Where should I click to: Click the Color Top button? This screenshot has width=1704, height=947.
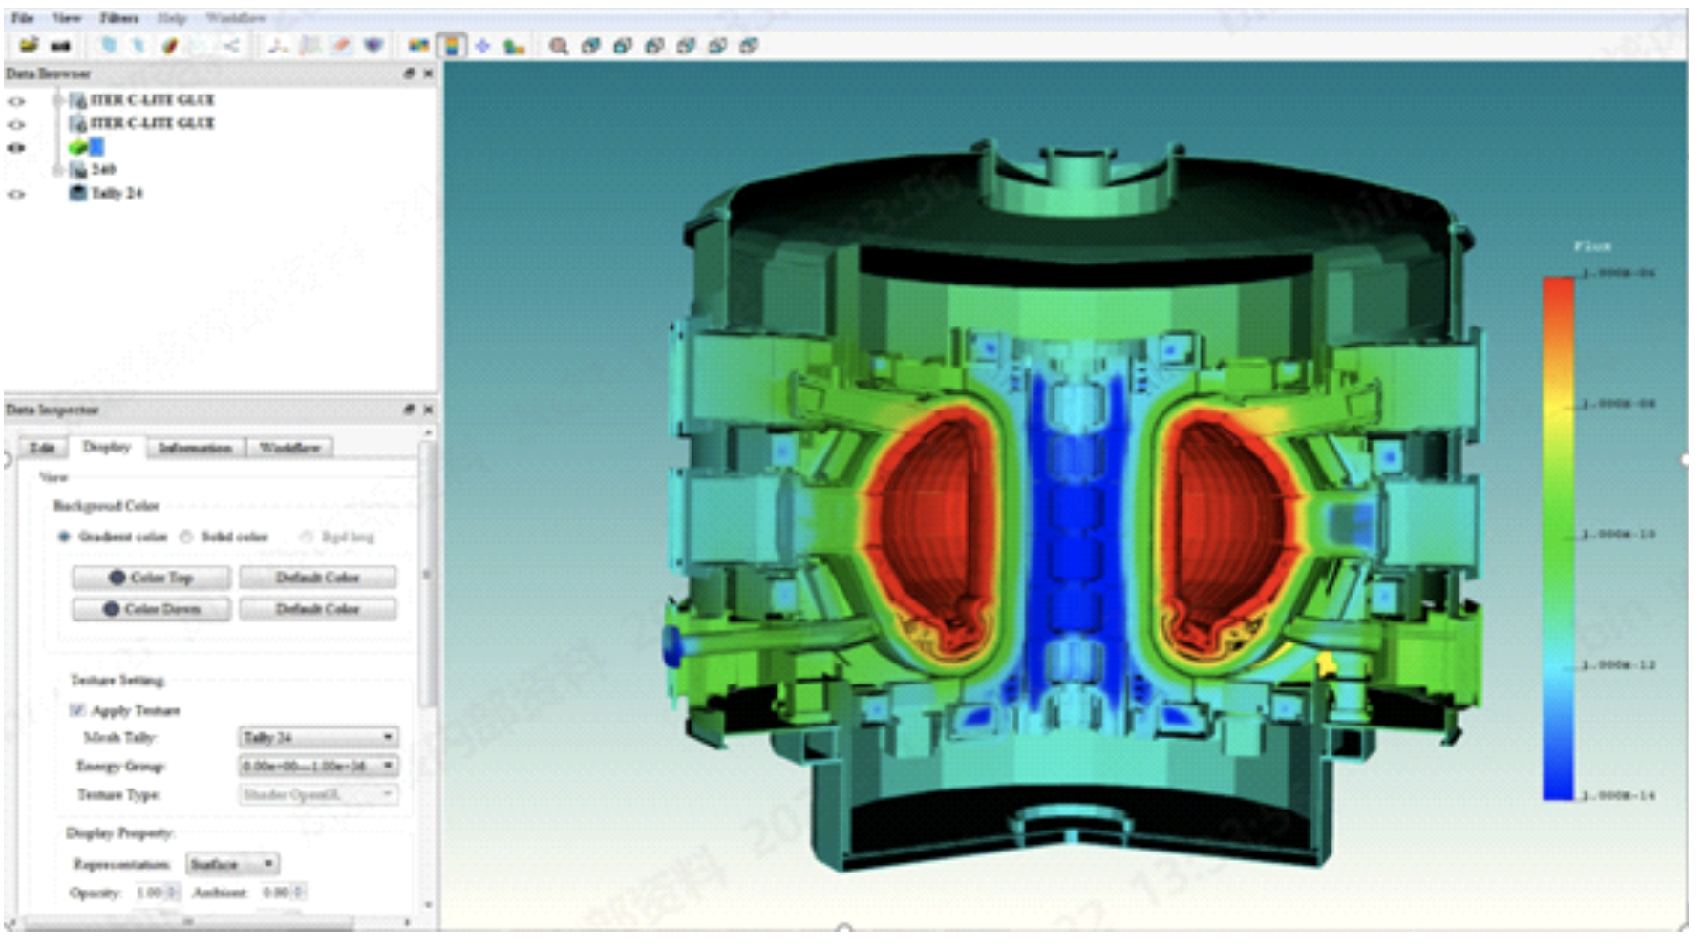151,578
